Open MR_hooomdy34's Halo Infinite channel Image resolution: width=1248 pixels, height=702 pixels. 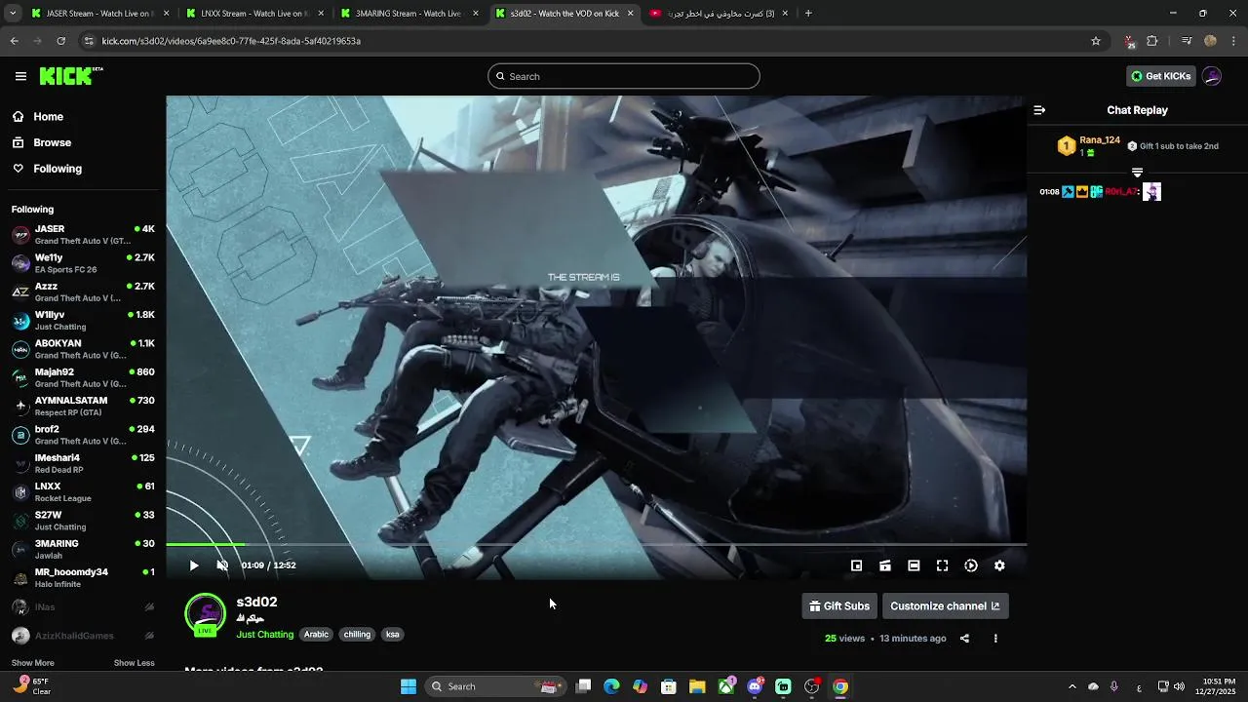(83, 578)
